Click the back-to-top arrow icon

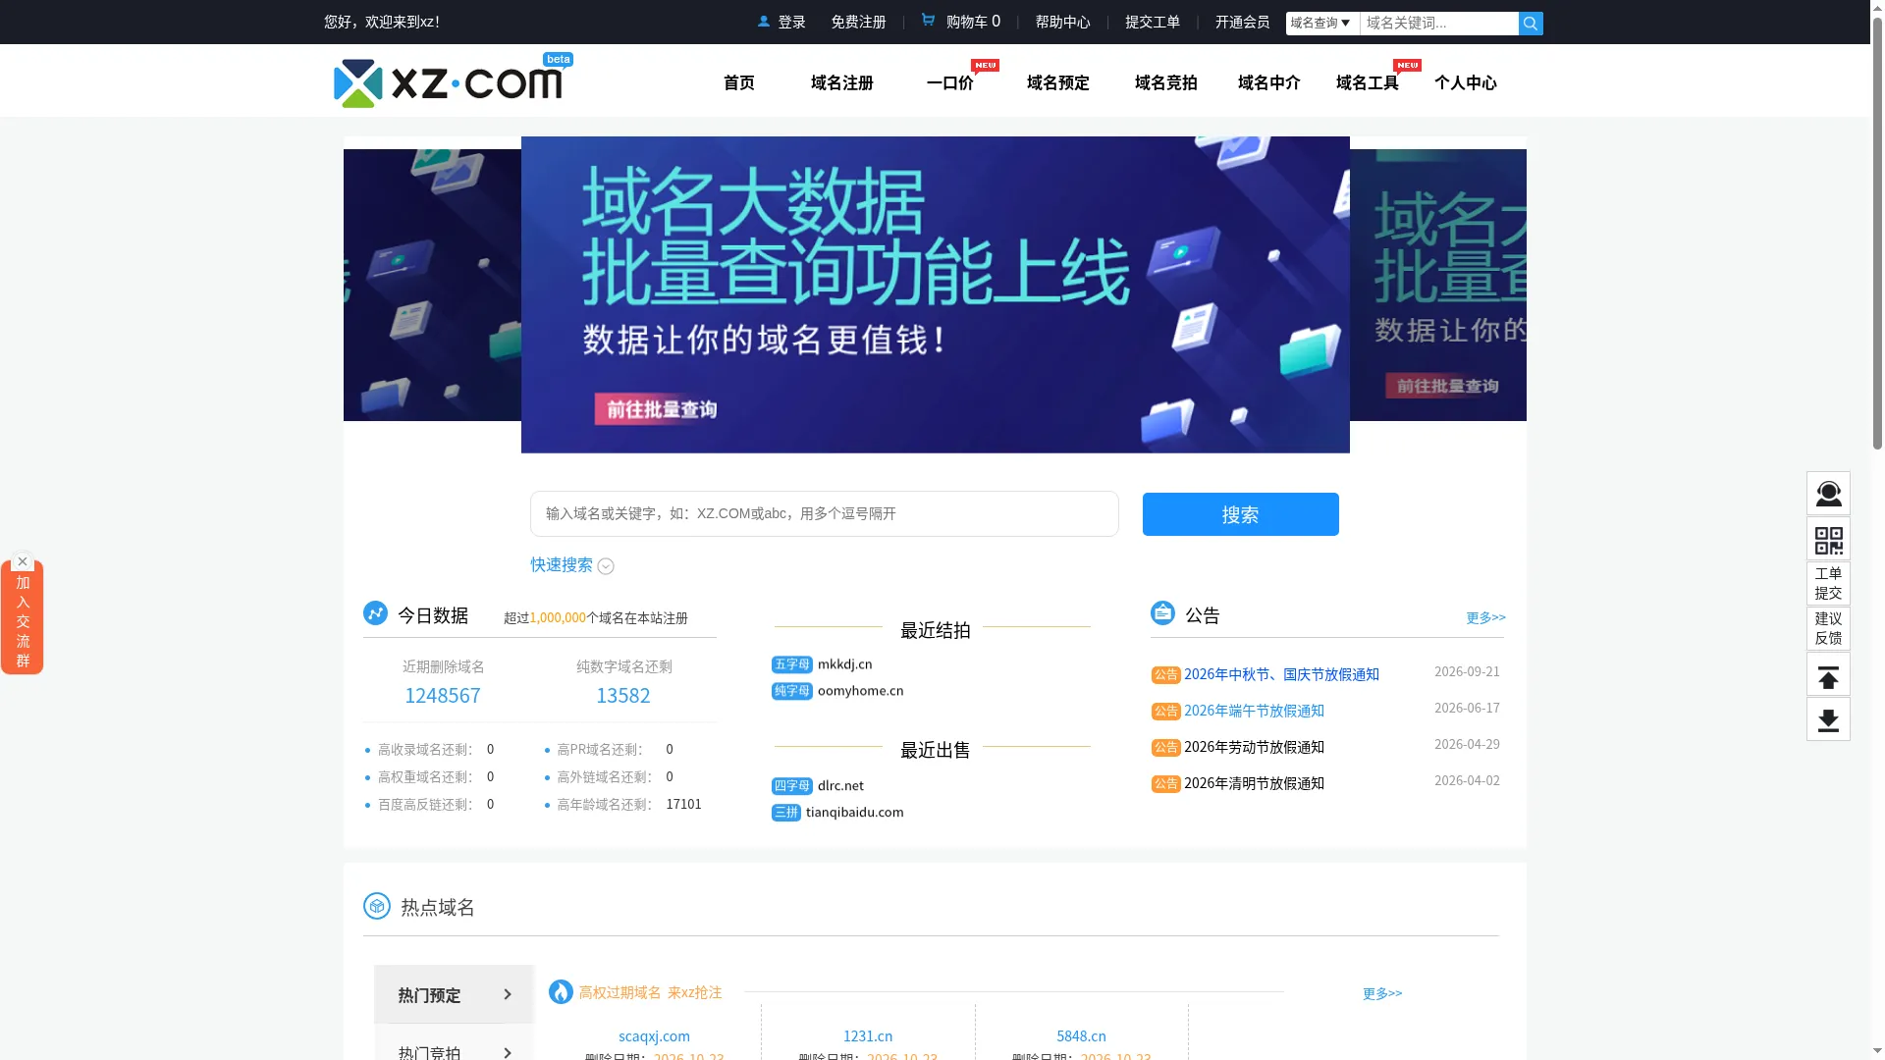click(x=1828, y=674)
